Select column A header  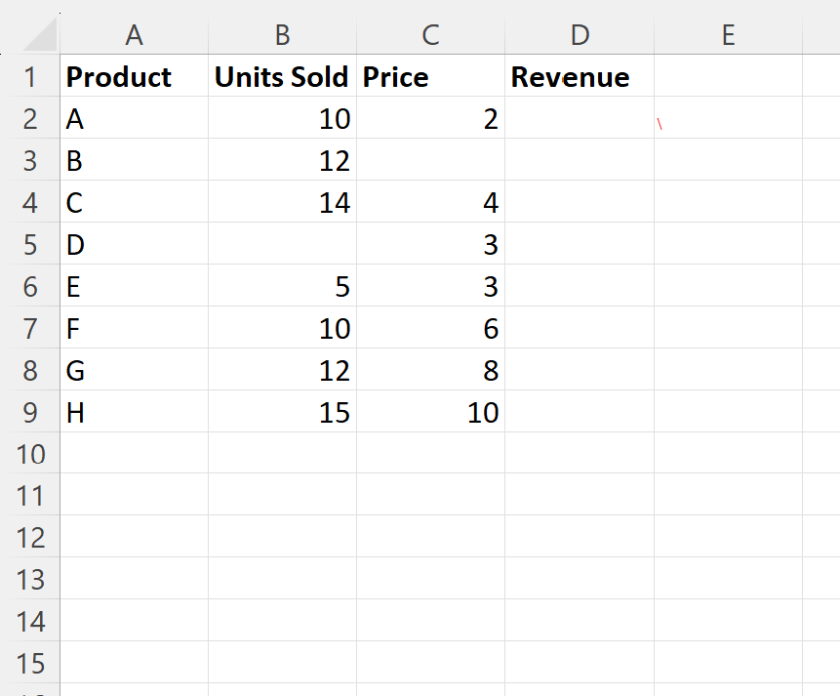(x=134, y=35)
